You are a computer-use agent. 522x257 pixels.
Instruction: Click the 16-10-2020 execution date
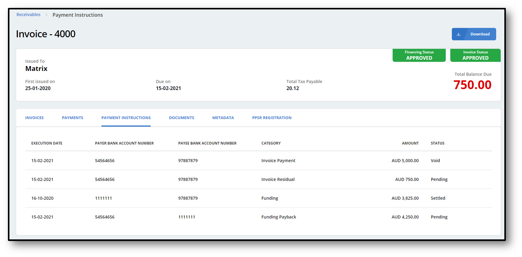[x=42, y=198]
